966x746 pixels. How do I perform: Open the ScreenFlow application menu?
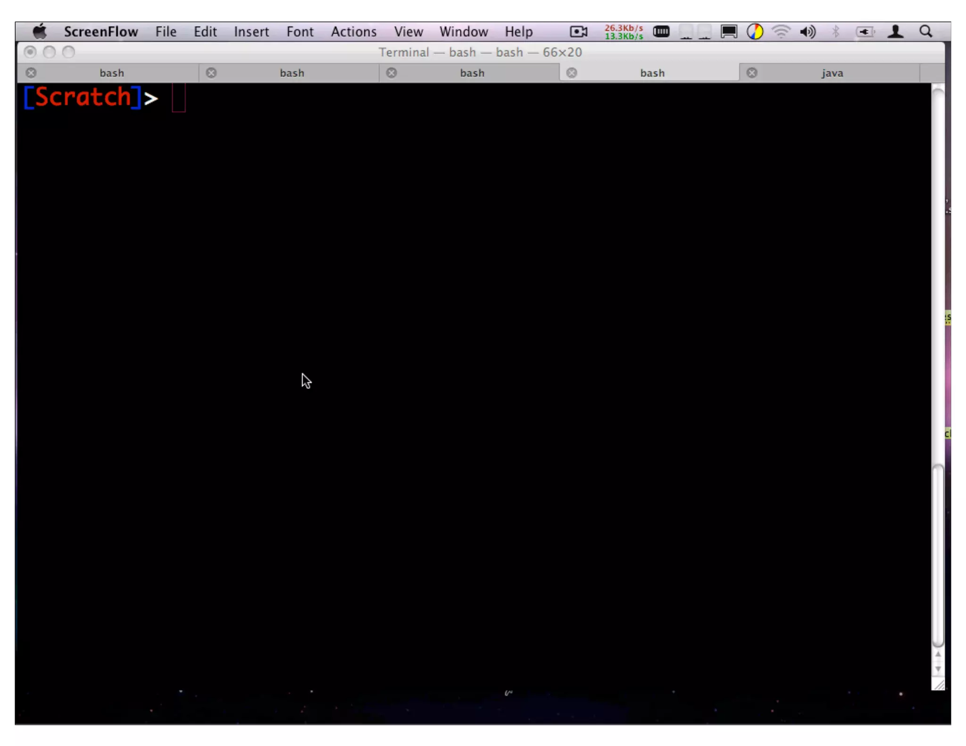(101, 32)
